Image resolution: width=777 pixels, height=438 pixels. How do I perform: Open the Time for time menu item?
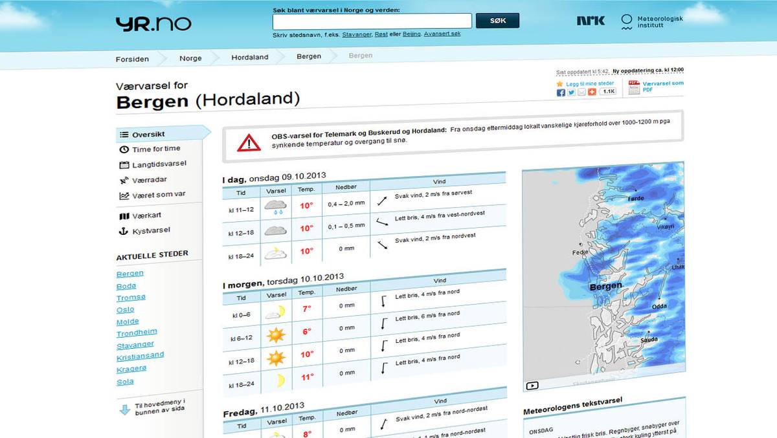155,149
